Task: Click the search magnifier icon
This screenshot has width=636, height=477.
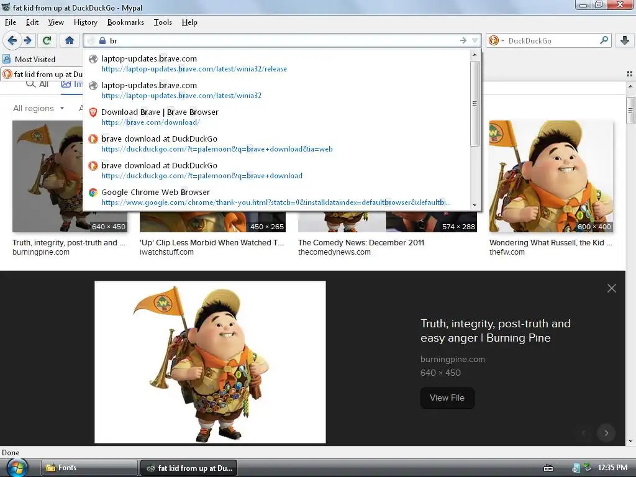Action: [x=604, y=40]
